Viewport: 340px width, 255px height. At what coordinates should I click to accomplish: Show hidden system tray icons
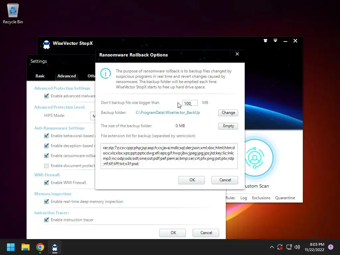tap(272, 247)
